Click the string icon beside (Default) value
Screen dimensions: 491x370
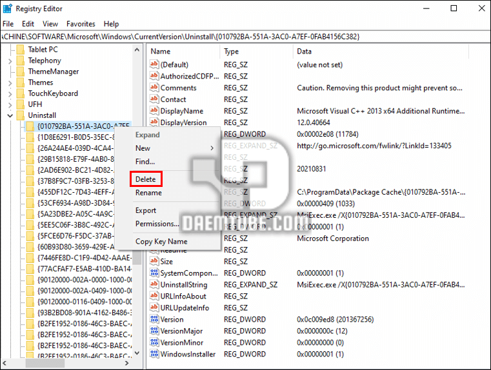click(154, 64)
